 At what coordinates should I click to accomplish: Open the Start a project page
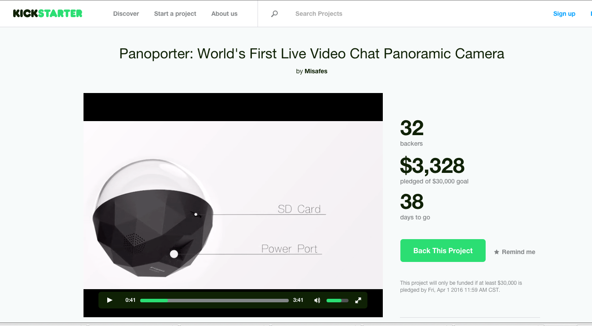click(175, 14)
